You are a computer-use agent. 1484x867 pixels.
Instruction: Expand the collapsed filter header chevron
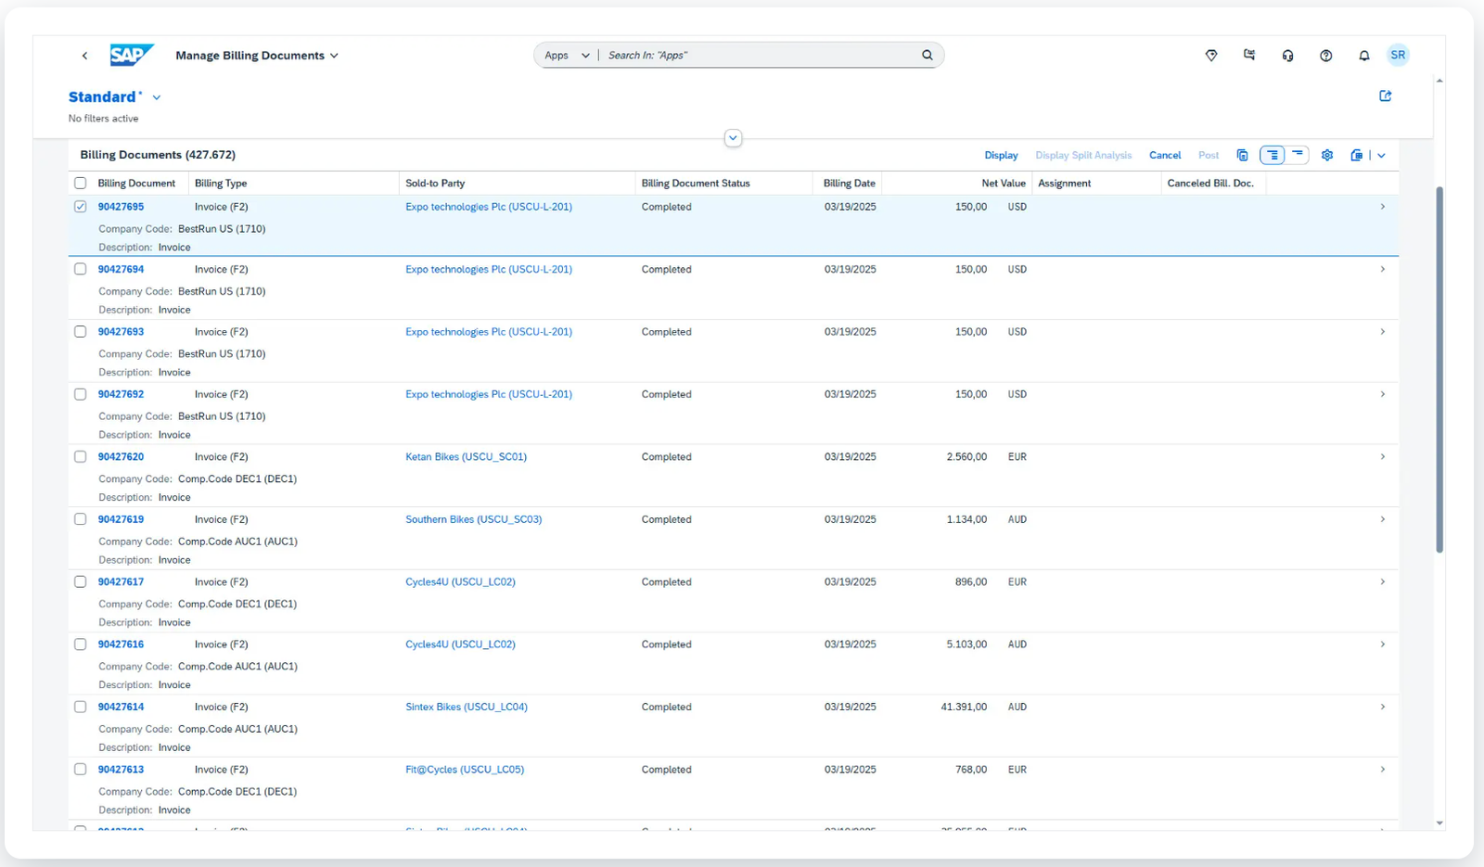tap(733, 138)
